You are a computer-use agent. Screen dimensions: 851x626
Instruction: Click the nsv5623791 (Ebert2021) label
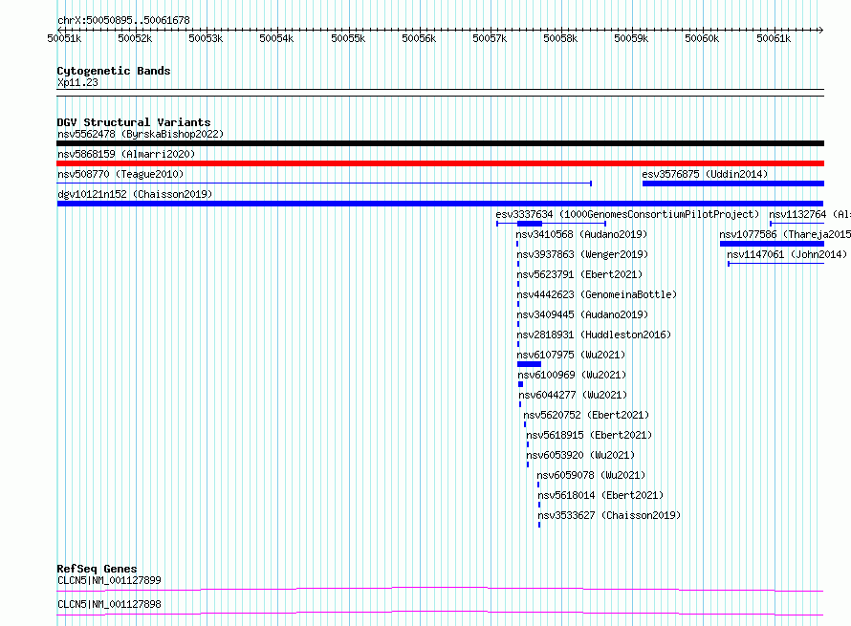[x=579, y=274]
